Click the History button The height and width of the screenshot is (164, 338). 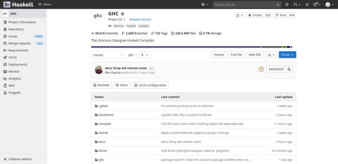point(219,55)
